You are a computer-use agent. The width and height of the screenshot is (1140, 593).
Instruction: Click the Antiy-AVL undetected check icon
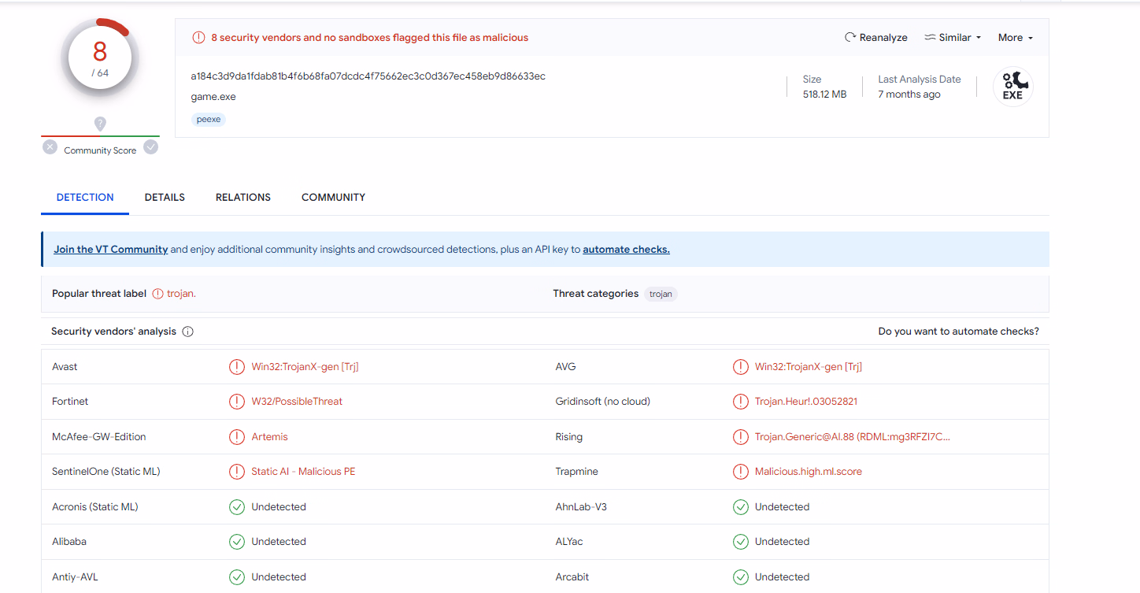coord(237,577)
